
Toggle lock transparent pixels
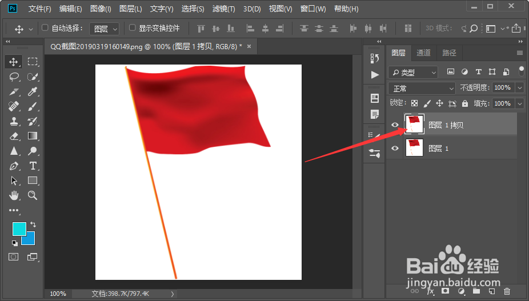pos(414,103)
